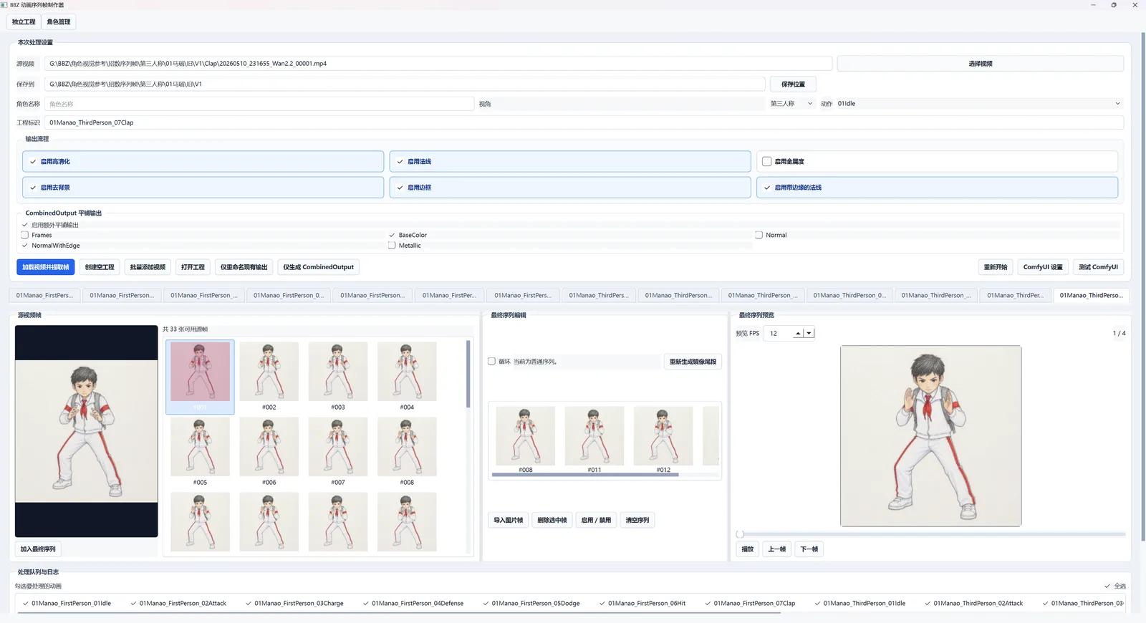This screenshot has height=623, width=1146.
Task: Open ComfyUI 设置 settings
Action: coord(1043,267)
